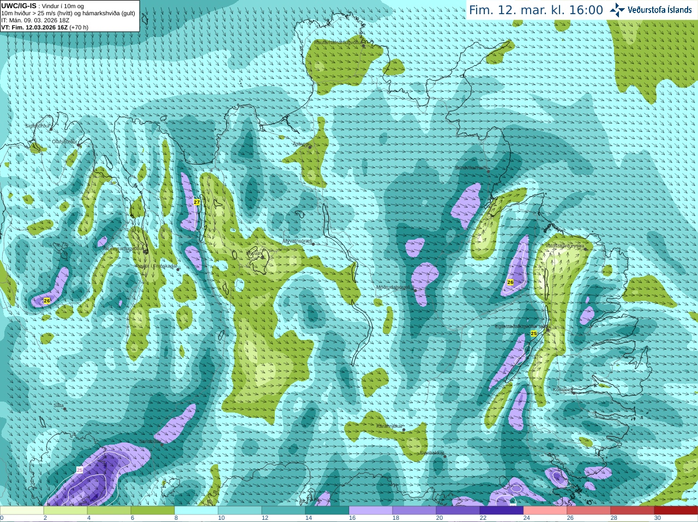
Task: Click the 'Fim. 12. mar. kl. 16:00' timestamp
Action: (536, 10)
